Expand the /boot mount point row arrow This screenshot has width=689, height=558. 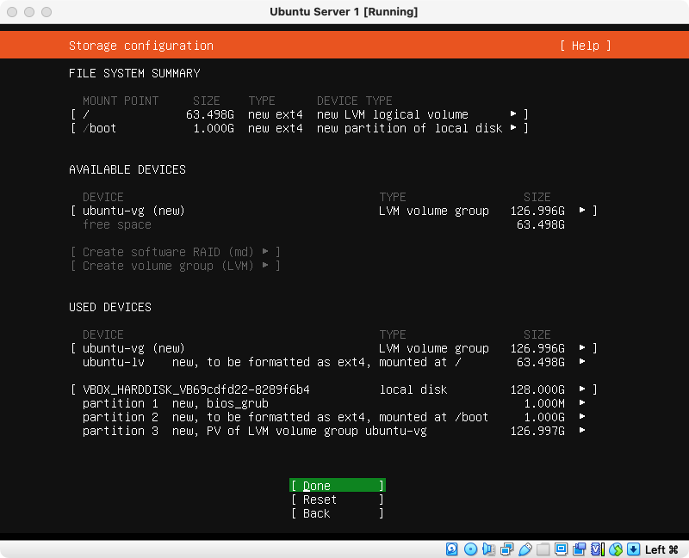(513, 128)
